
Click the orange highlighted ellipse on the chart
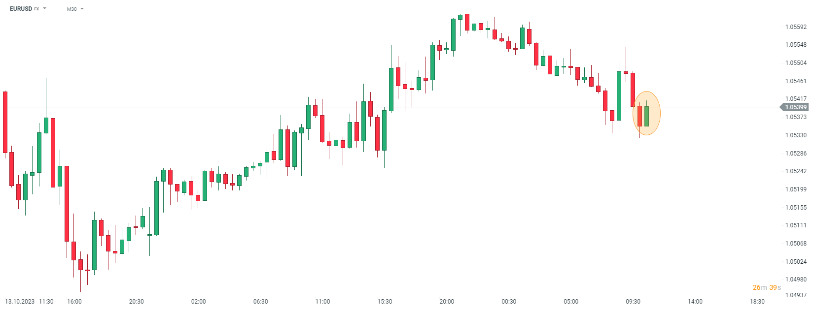[646, 113]
